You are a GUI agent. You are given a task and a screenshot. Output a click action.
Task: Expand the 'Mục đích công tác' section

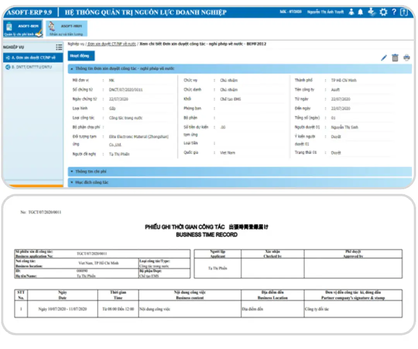92,182
